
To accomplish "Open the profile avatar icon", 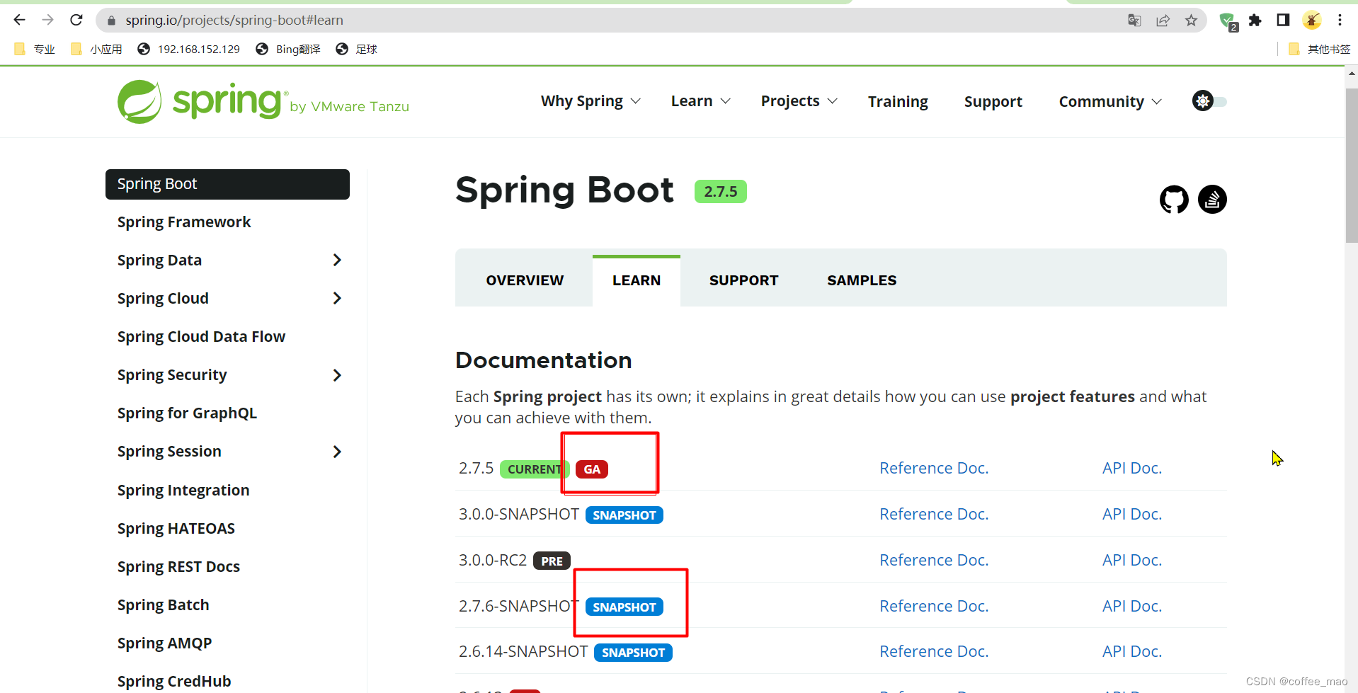I will click(1312, 21).
